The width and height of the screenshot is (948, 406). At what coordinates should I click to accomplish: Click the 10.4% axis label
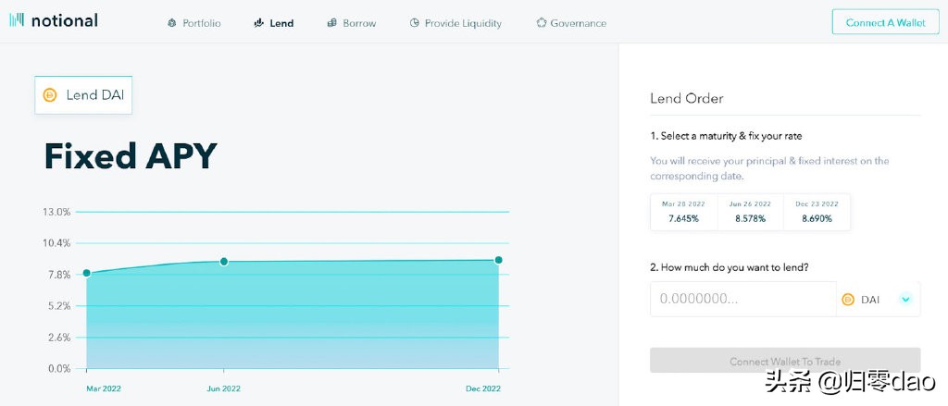tap(56, 243)
